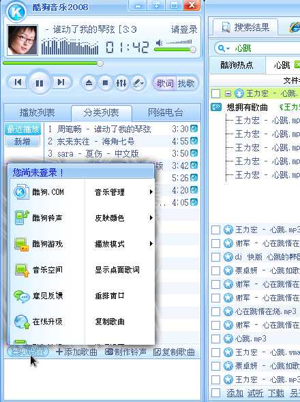Switch to the 网络电台 tab
The height and width of the screenshot is (402, 300).
(166, 112)
